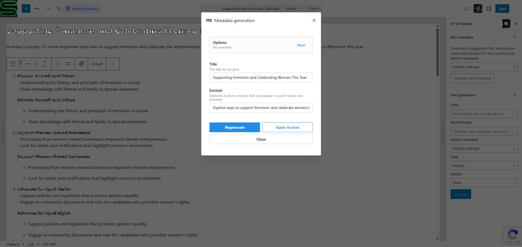
Task: Select List in the bottom breadcrumb
Action: tap(31, 244)
